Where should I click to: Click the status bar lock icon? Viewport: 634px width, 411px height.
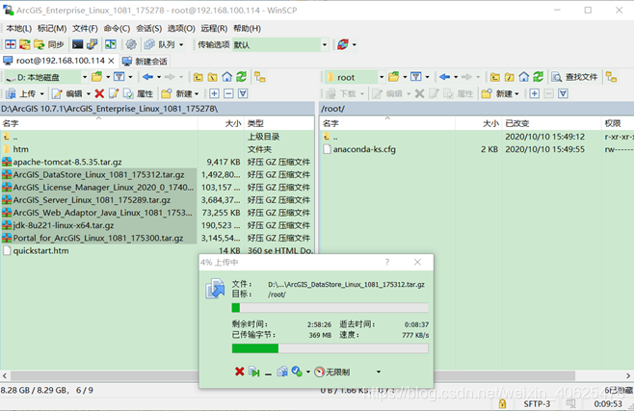point(502,403)
